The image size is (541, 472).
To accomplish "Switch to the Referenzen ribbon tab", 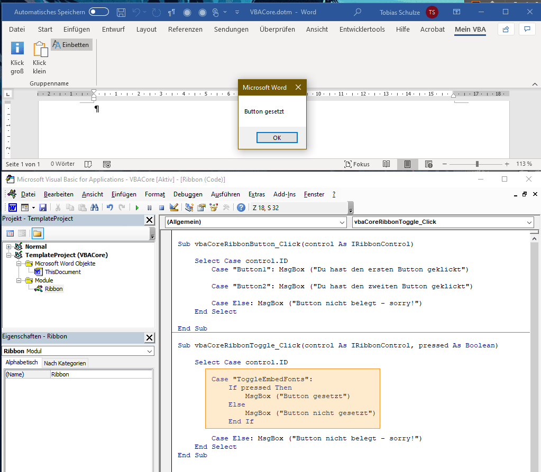I will click(x=185, y=30).
